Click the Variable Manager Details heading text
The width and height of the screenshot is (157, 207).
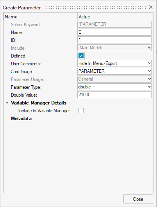tap(39, 103)
